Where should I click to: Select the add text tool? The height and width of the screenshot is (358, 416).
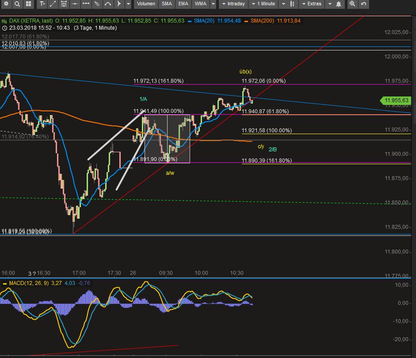(x=42, y=4)
